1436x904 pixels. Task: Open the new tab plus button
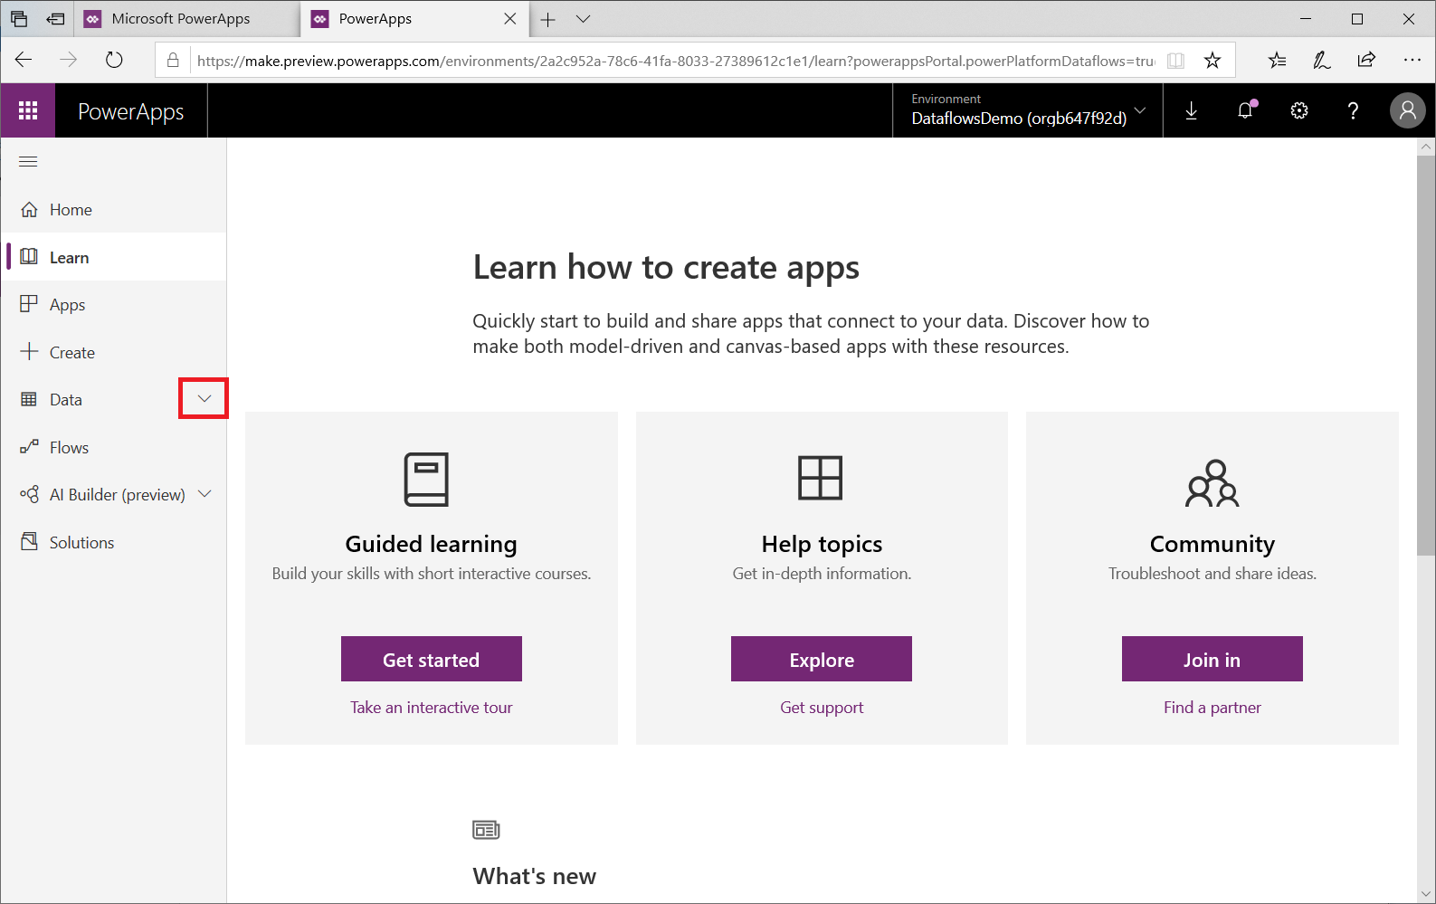[548, 19]
